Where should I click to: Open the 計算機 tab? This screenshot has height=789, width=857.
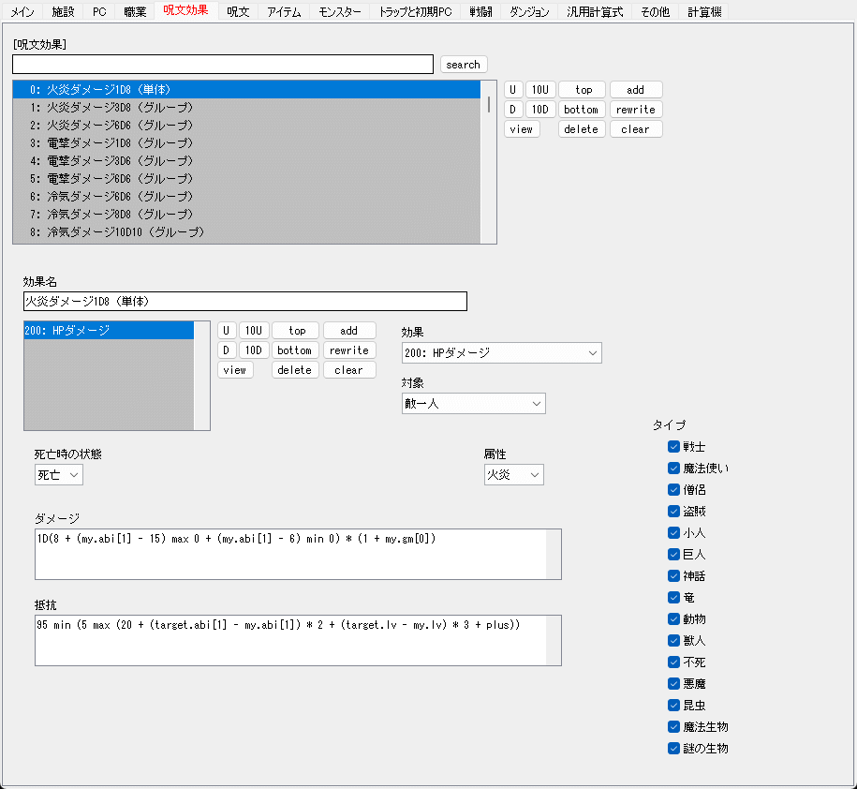704,11
